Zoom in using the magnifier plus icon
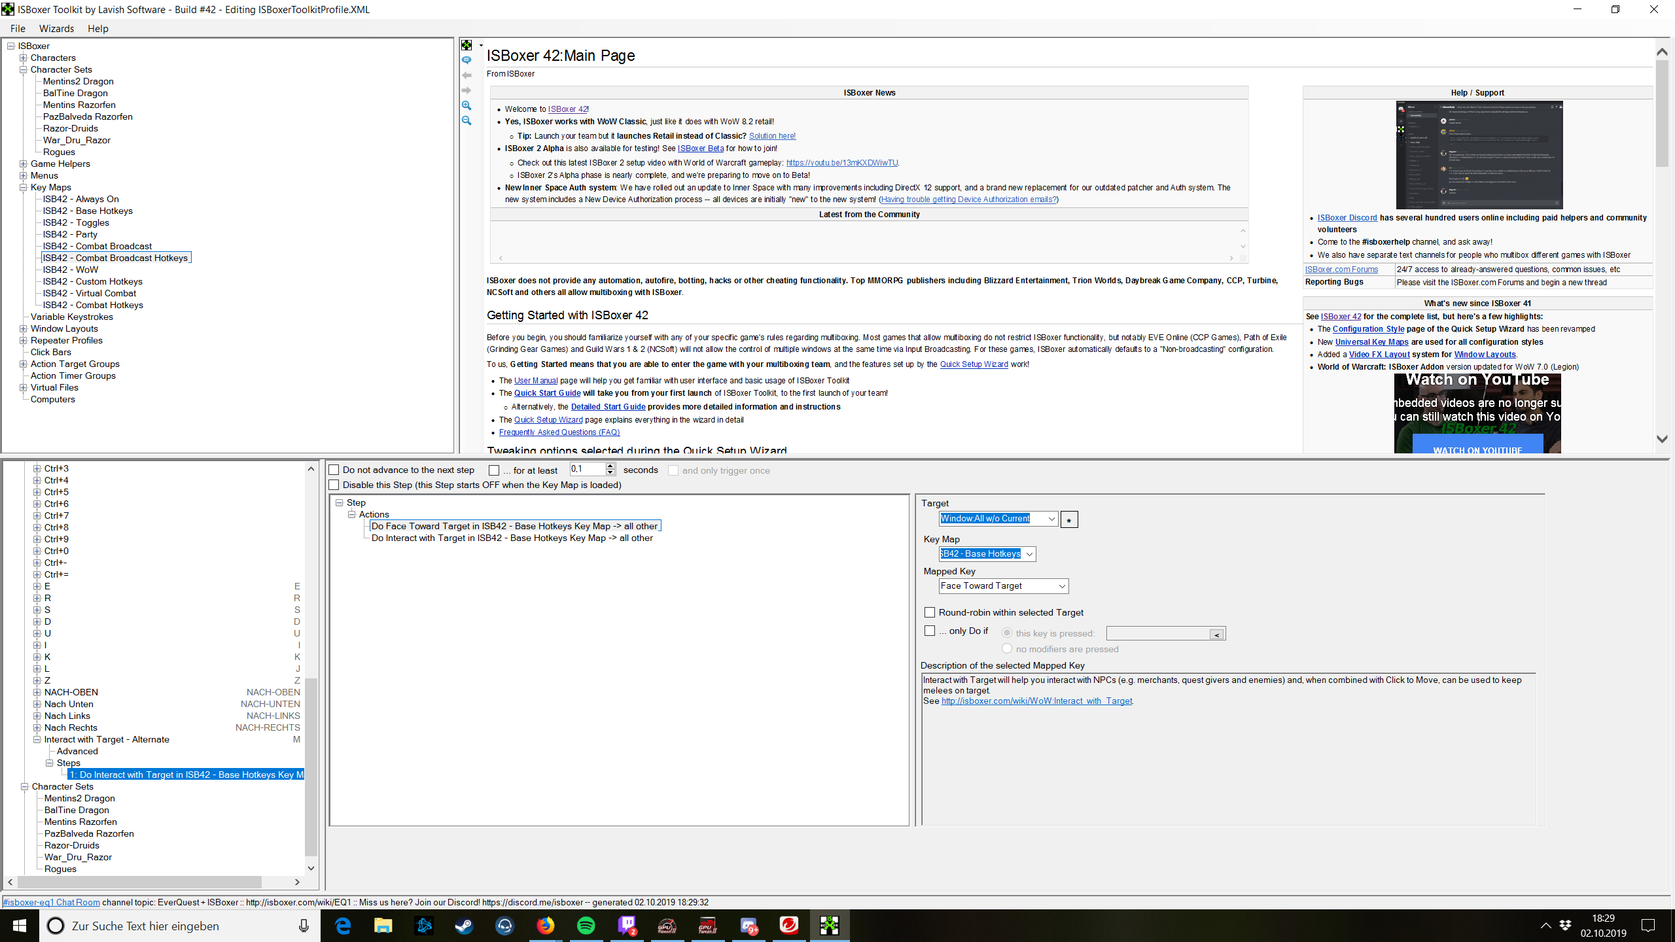 (467, 105)
